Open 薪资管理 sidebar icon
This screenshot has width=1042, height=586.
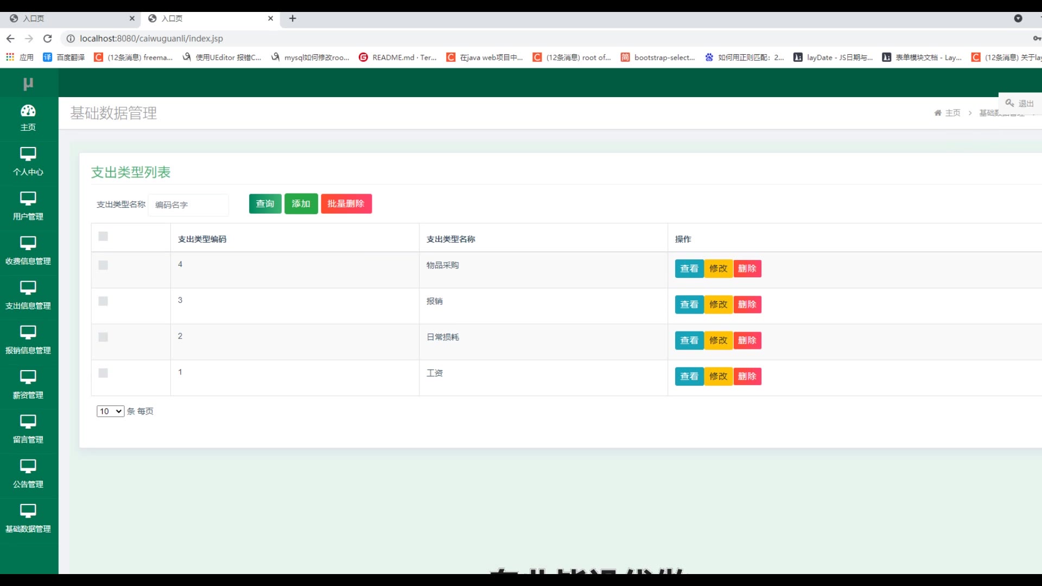28,377
